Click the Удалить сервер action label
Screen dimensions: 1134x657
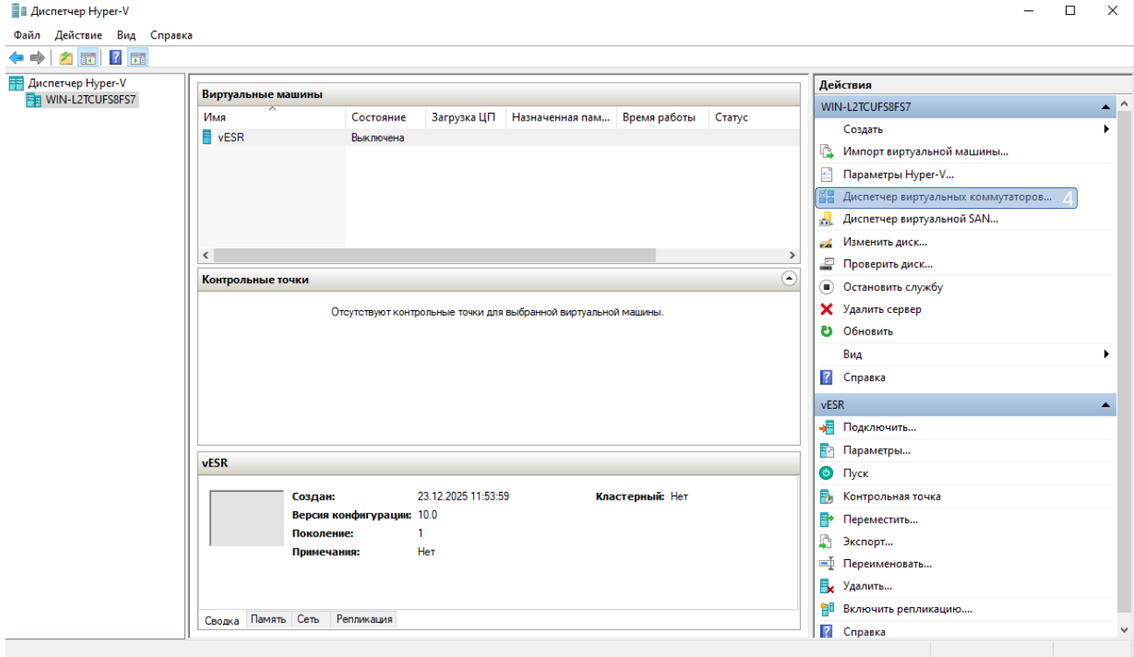tap(882, 309)
